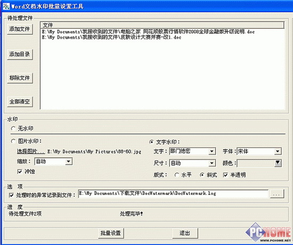
Task: Click the 添加目录 button
Action: [x=20, y=54]
